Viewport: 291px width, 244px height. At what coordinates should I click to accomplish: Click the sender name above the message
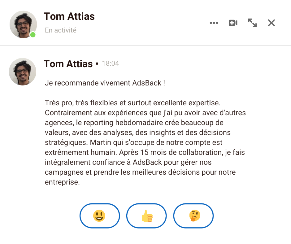(68, 64)
